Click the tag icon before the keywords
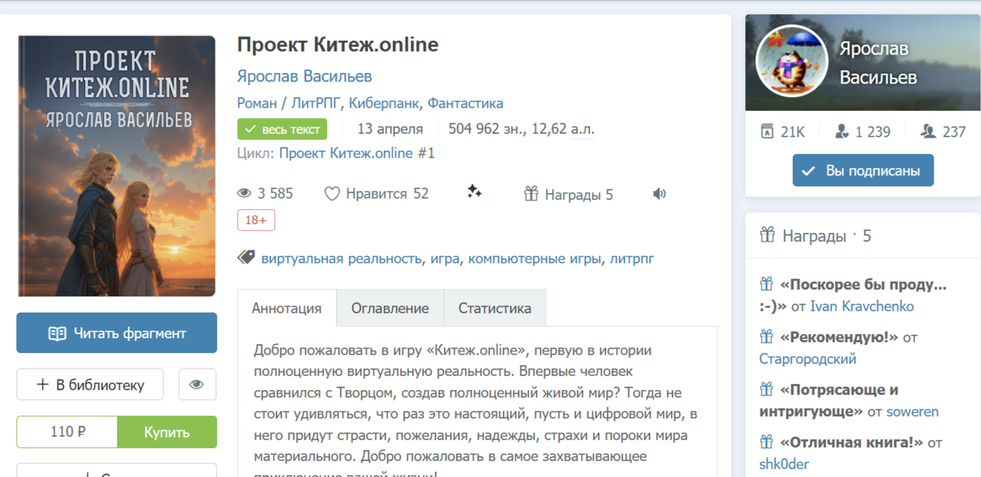 click(247, 258)
